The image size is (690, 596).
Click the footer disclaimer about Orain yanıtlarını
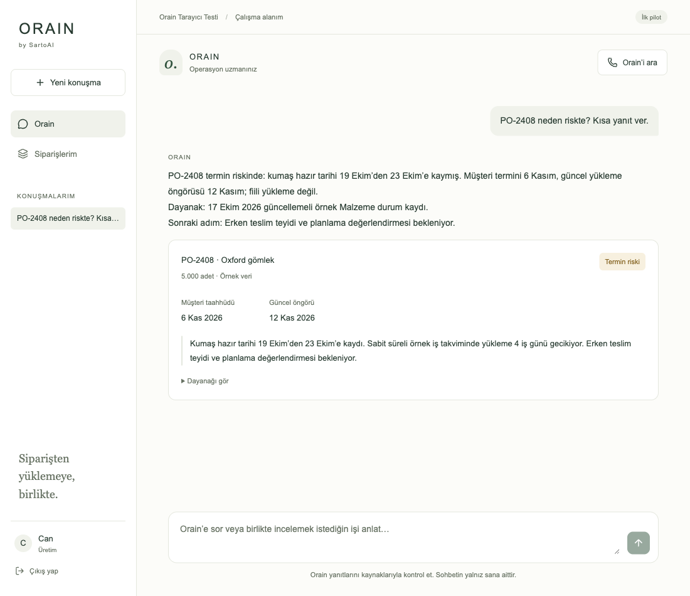(413, 575)
